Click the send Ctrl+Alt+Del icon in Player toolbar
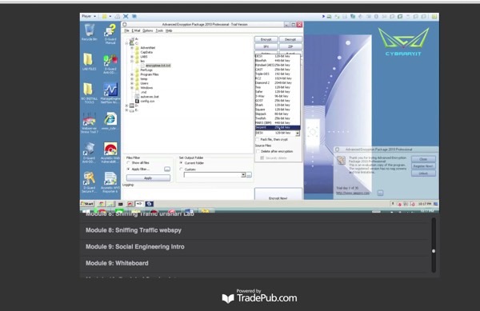This screenshot has width=480, height=311. click(x=118, y=16)
